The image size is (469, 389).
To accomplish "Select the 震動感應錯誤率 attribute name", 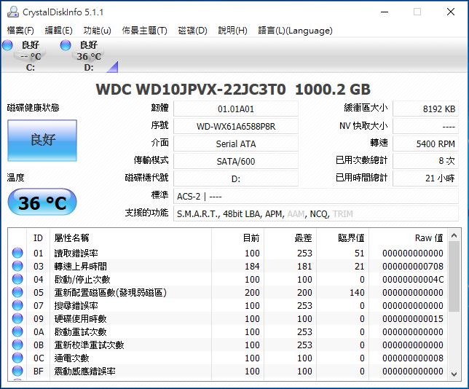I will (x=84, y=372).
